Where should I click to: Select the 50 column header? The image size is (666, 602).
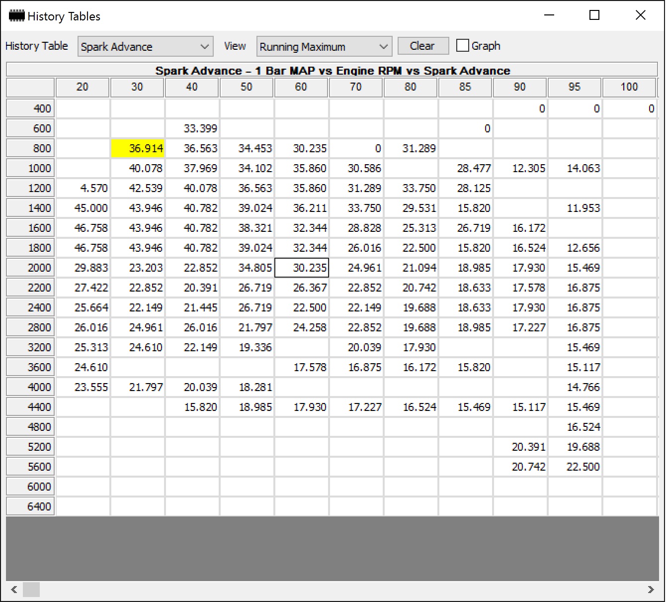pyautogui.click(x=247, y=87)
